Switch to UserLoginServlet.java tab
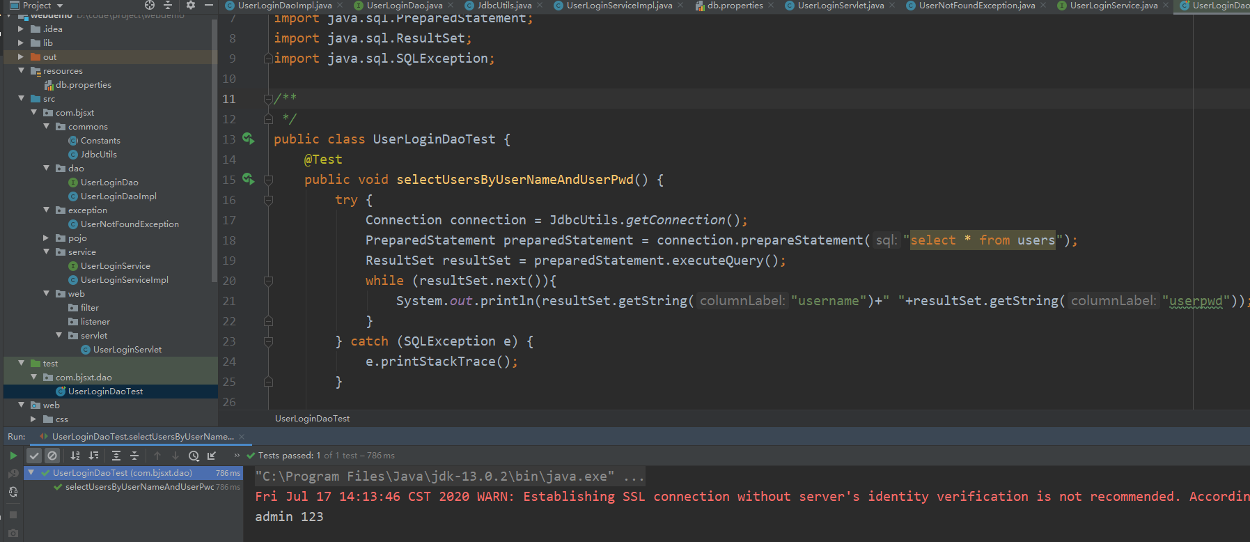This screenshot has height=542, width=1250. [841, 6]
